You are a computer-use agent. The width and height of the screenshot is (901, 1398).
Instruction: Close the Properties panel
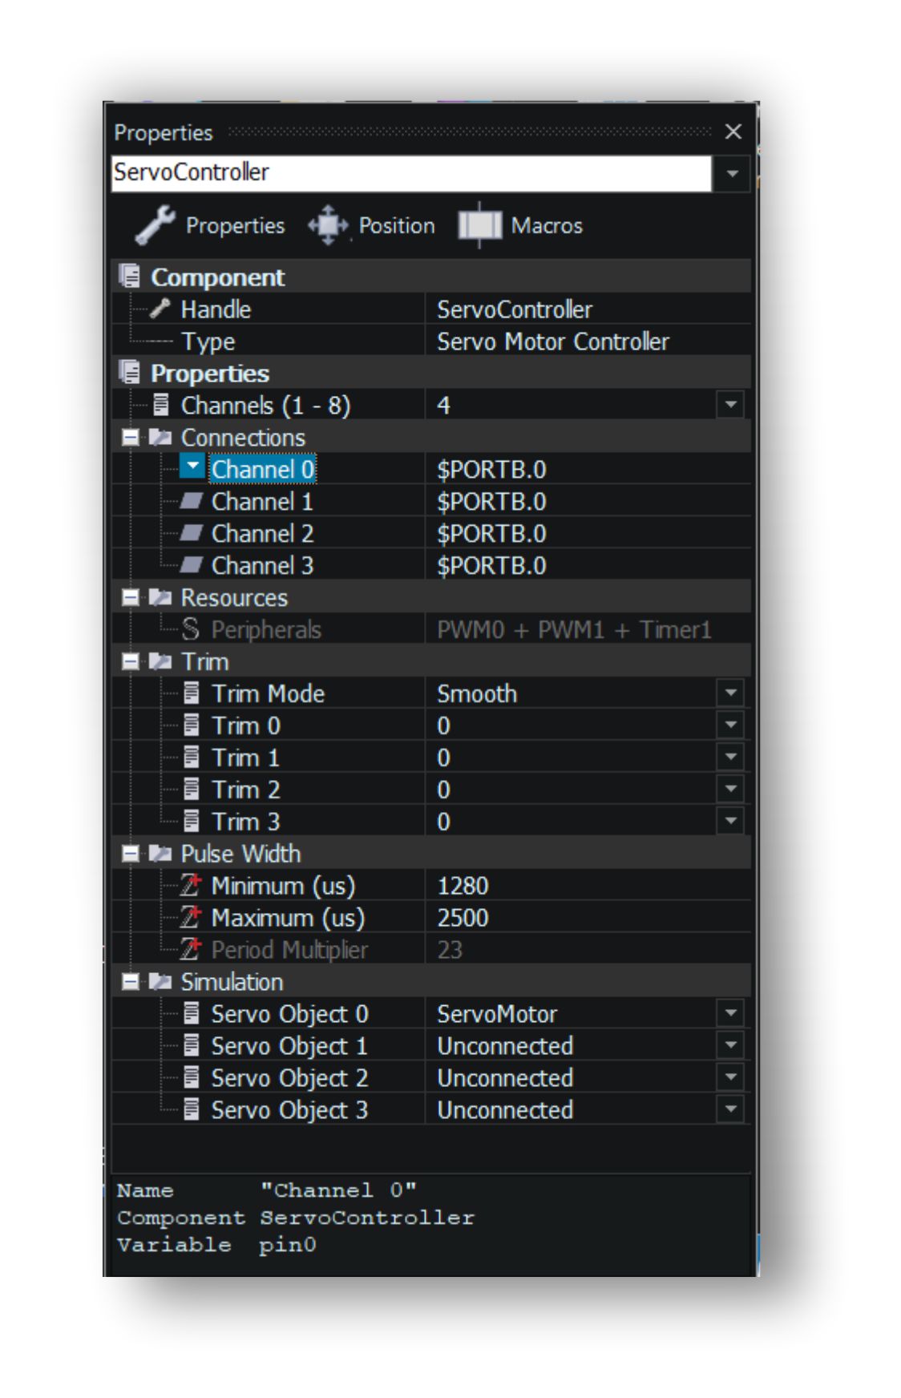pos(733,131)
